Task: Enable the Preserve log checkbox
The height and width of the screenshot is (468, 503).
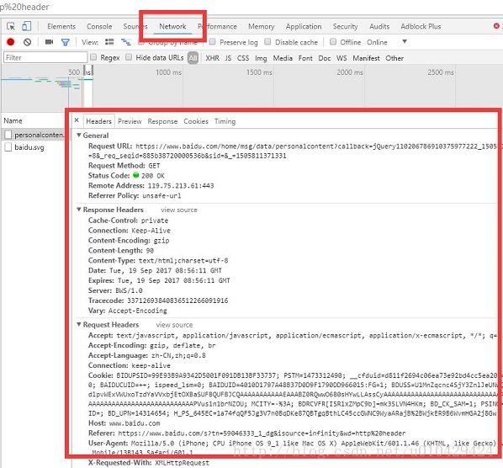Action: (x=212, y=41)
